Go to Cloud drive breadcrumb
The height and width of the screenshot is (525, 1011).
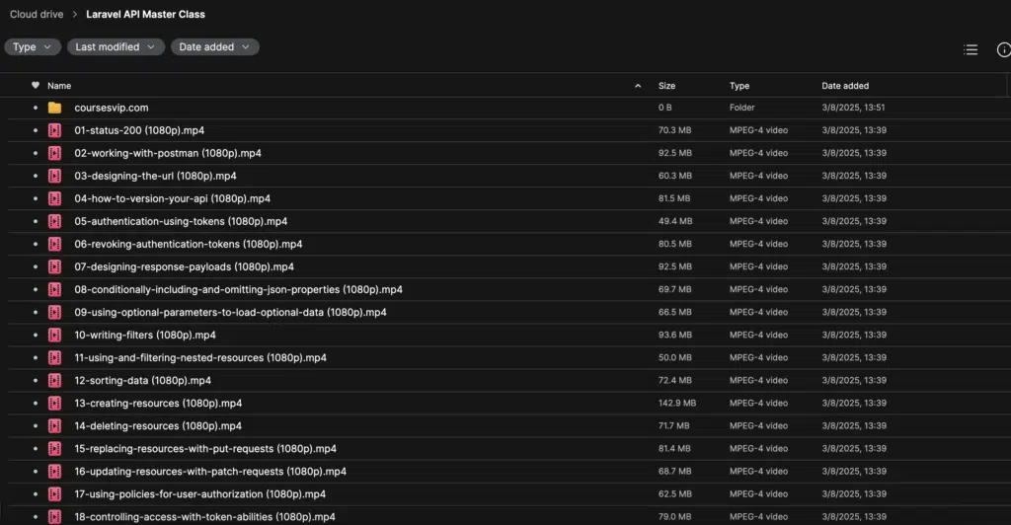click(x=37, y=14)
